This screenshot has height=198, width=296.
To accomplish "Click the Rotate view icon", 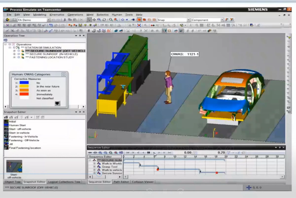I will [104, 20].
